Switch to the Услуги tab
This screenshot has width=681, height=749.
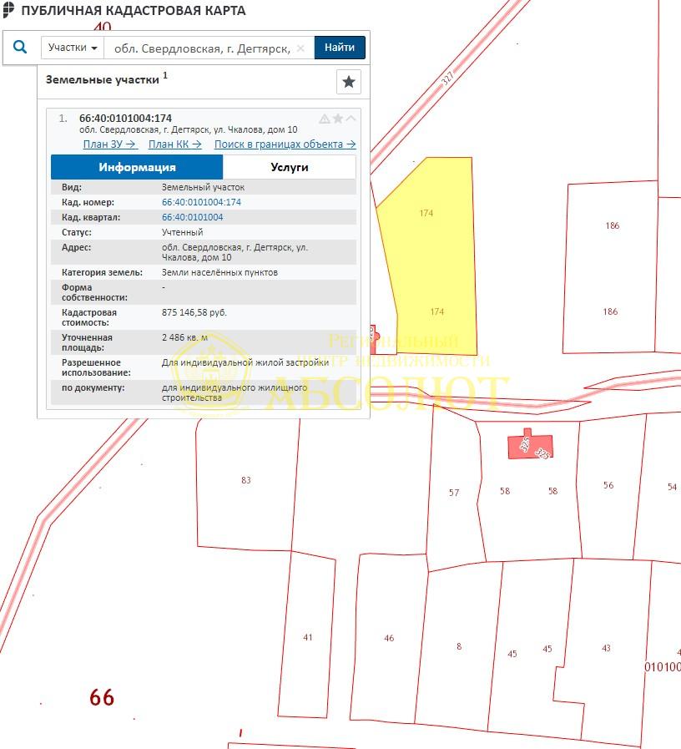(x=290, y=167)
